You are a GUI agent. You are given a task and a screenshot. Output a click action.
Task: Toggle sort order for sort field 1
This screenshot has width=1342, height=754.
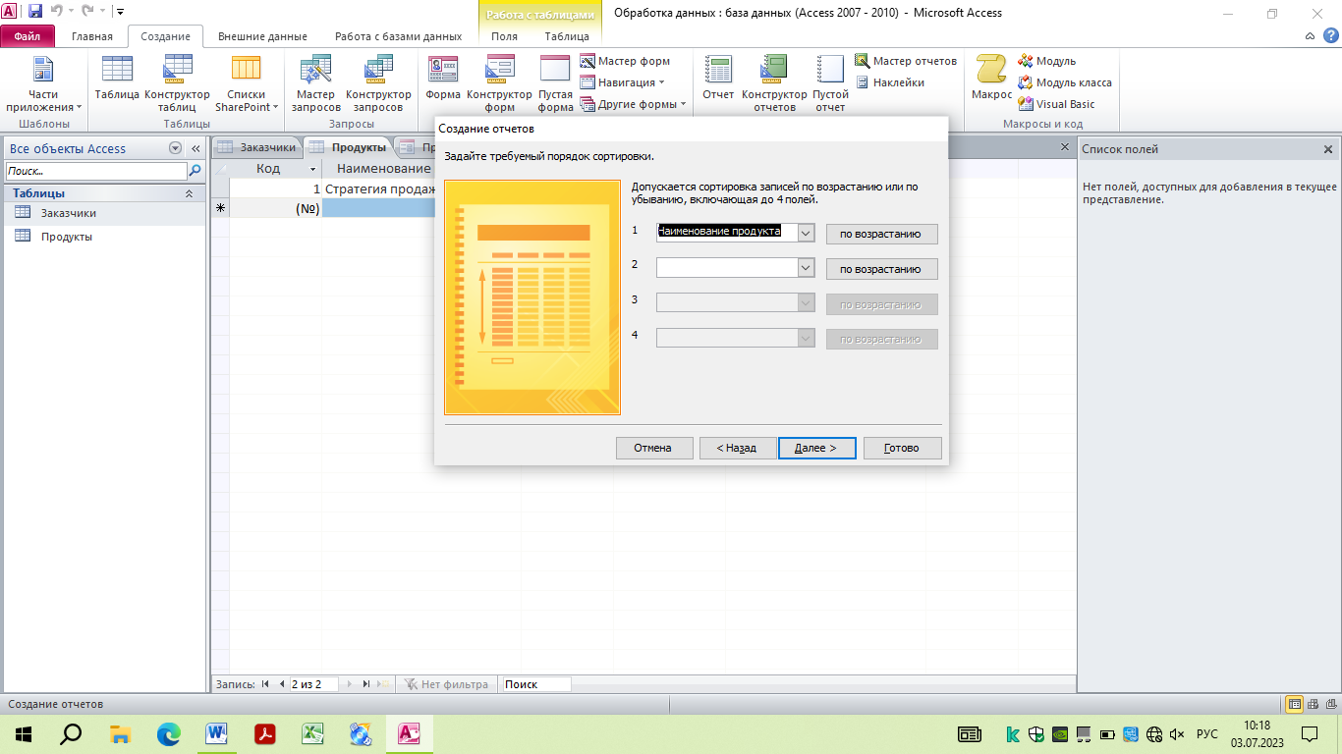881,234
